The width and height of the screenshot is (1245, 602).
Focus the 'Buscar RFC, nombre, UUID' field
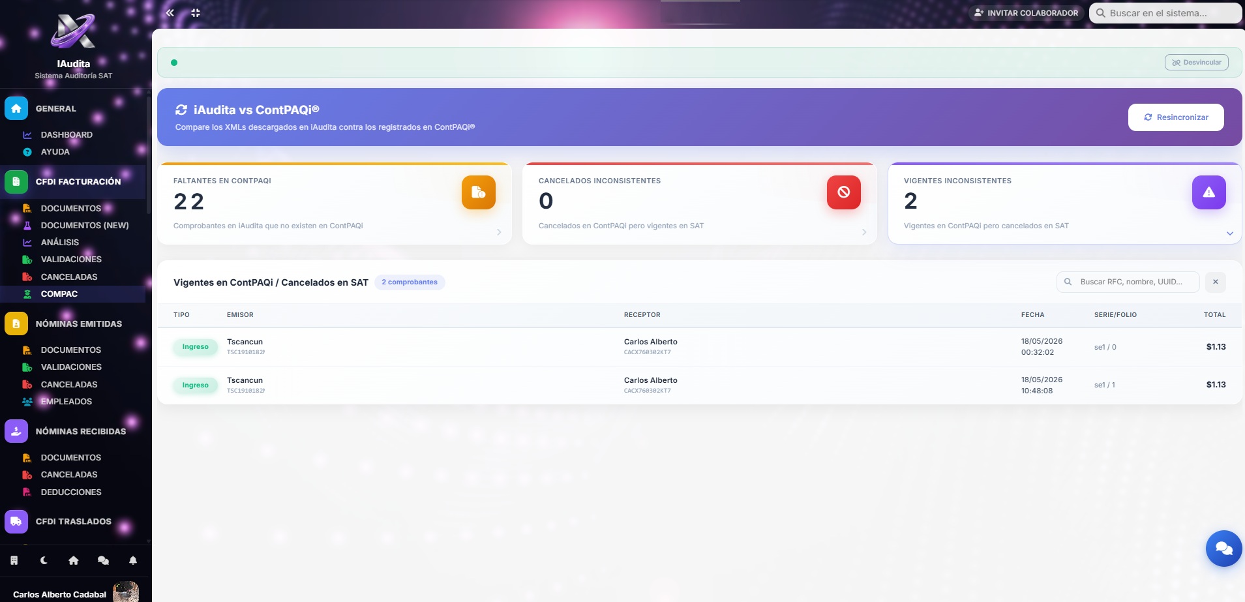1128,282
